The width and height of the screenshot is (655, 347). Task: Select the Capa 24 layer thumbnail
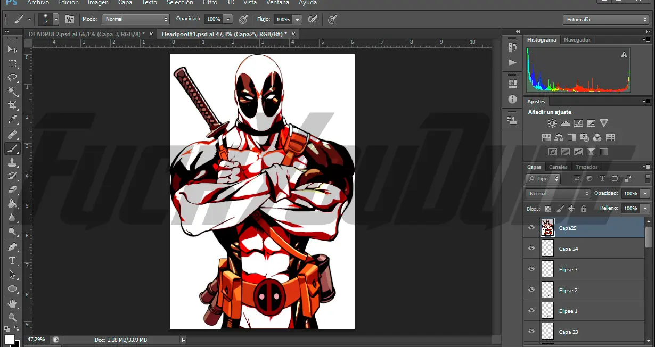pos(547,249)
